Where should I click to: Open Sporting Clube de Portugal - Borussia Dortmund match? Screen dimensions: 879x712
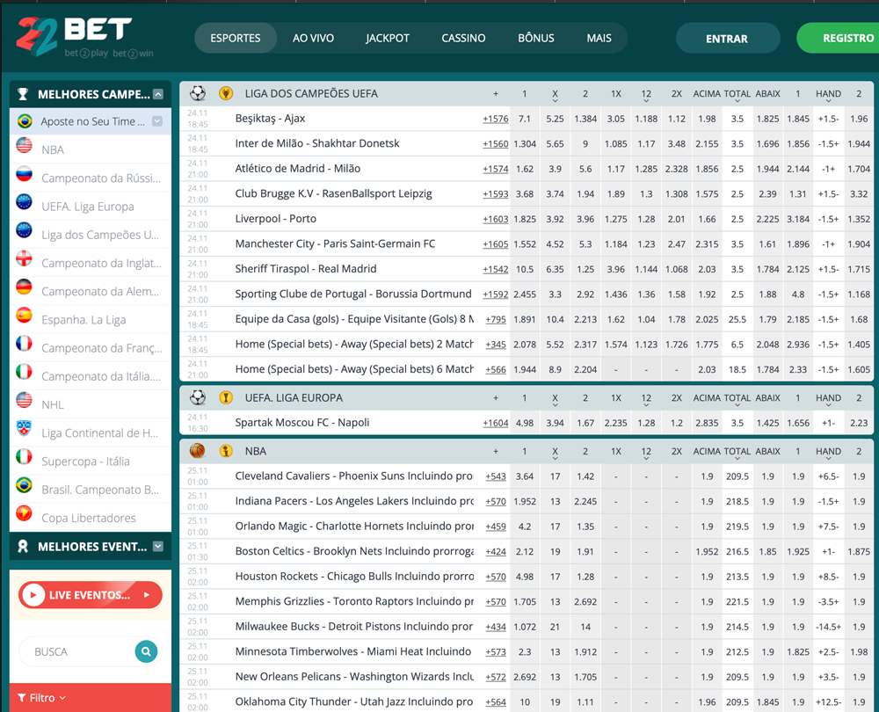point(353,294)
